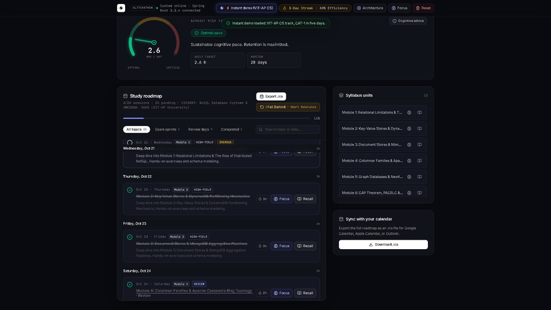Open focus icon for syllabus Module 6
Screen dimensions: 551x310
tap(409, 193)
